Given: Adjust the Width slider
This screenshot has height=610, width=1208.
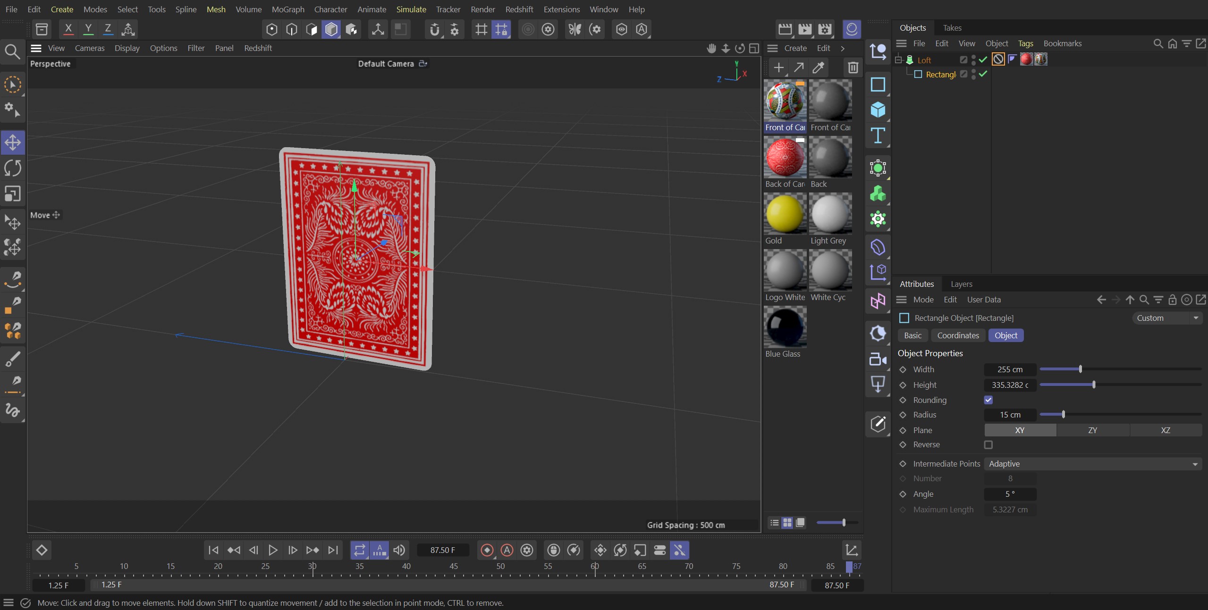Looking at the screenshot, I should (1080, 369).
